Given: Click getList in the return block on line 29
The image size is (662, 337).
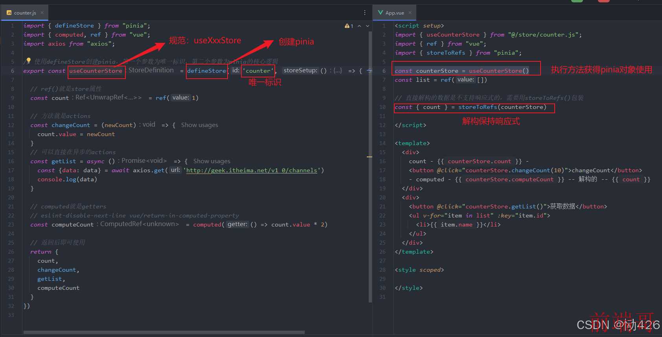Looking at the screenshot, I should (50, 279).
